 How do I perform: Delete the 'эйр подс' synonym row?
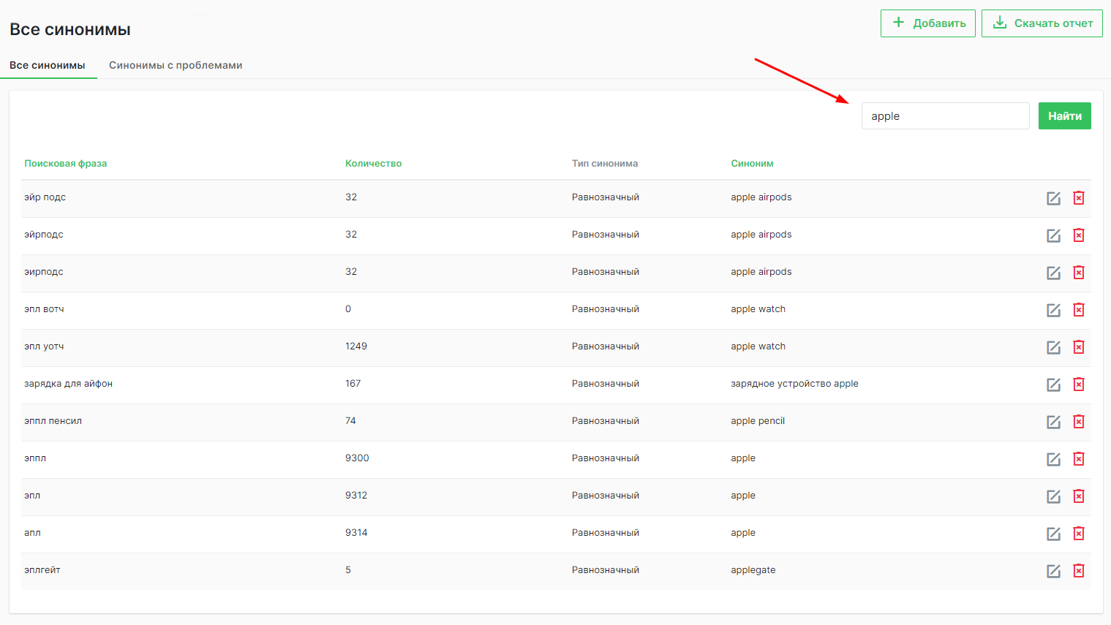tap(1078, 198)
